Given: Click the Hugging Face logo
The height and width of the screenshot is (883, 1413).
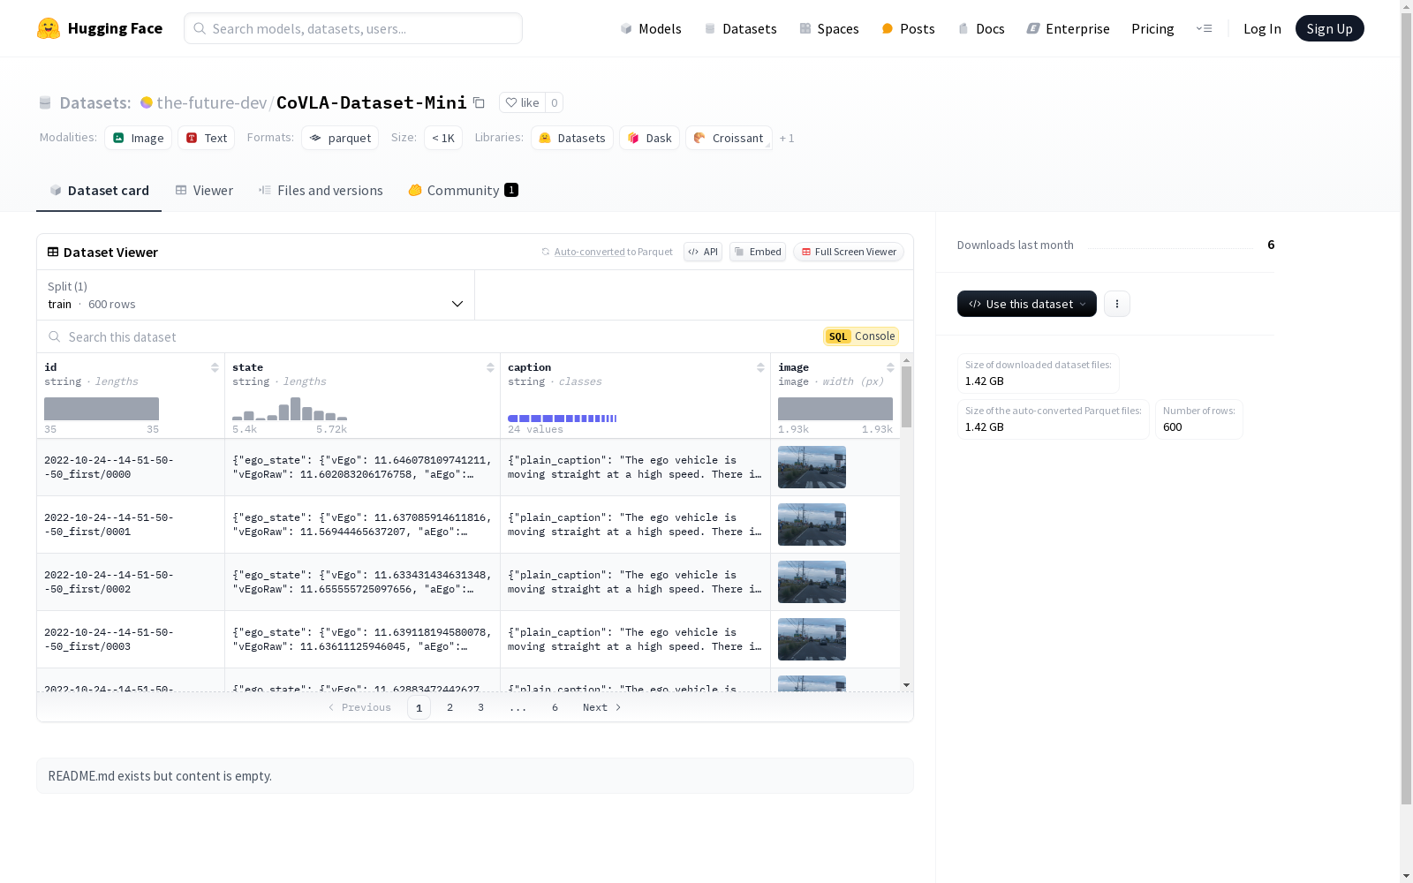Looking at the screenshot, I should (100, 28).
